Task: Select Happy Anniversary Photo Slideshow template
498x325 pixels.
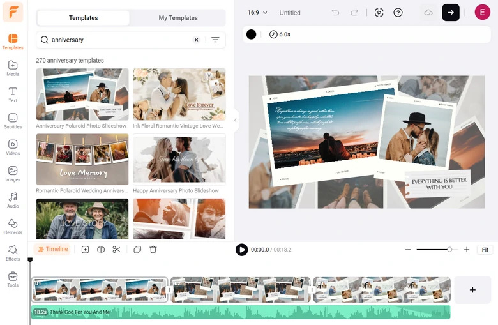Action: pyautogui.click(x=179, y=160)
